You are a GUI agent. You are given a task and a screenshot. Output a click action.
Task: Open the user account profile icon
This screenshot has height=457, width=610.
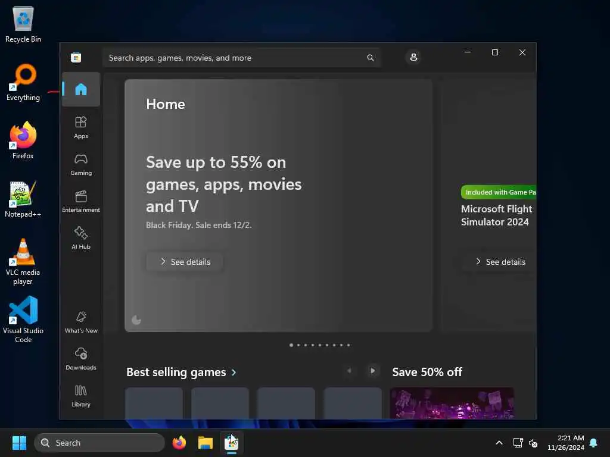413,58
